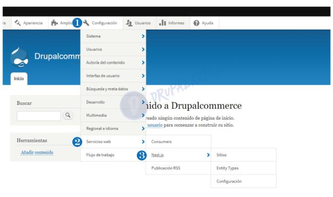Click the Ayuda question mark icon
333x197 pixels.
click(x=196, y=23)
